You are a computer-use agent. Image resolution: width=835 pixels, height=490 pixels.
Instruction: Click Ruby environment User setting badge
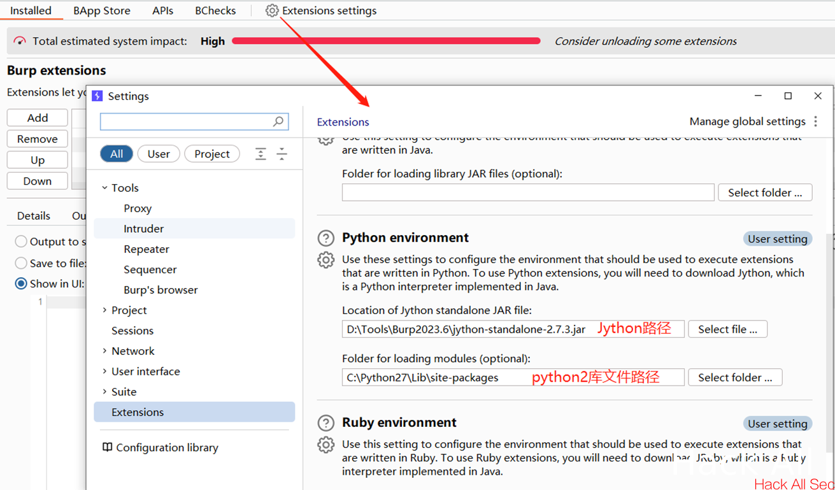click(x=778, y=424)
